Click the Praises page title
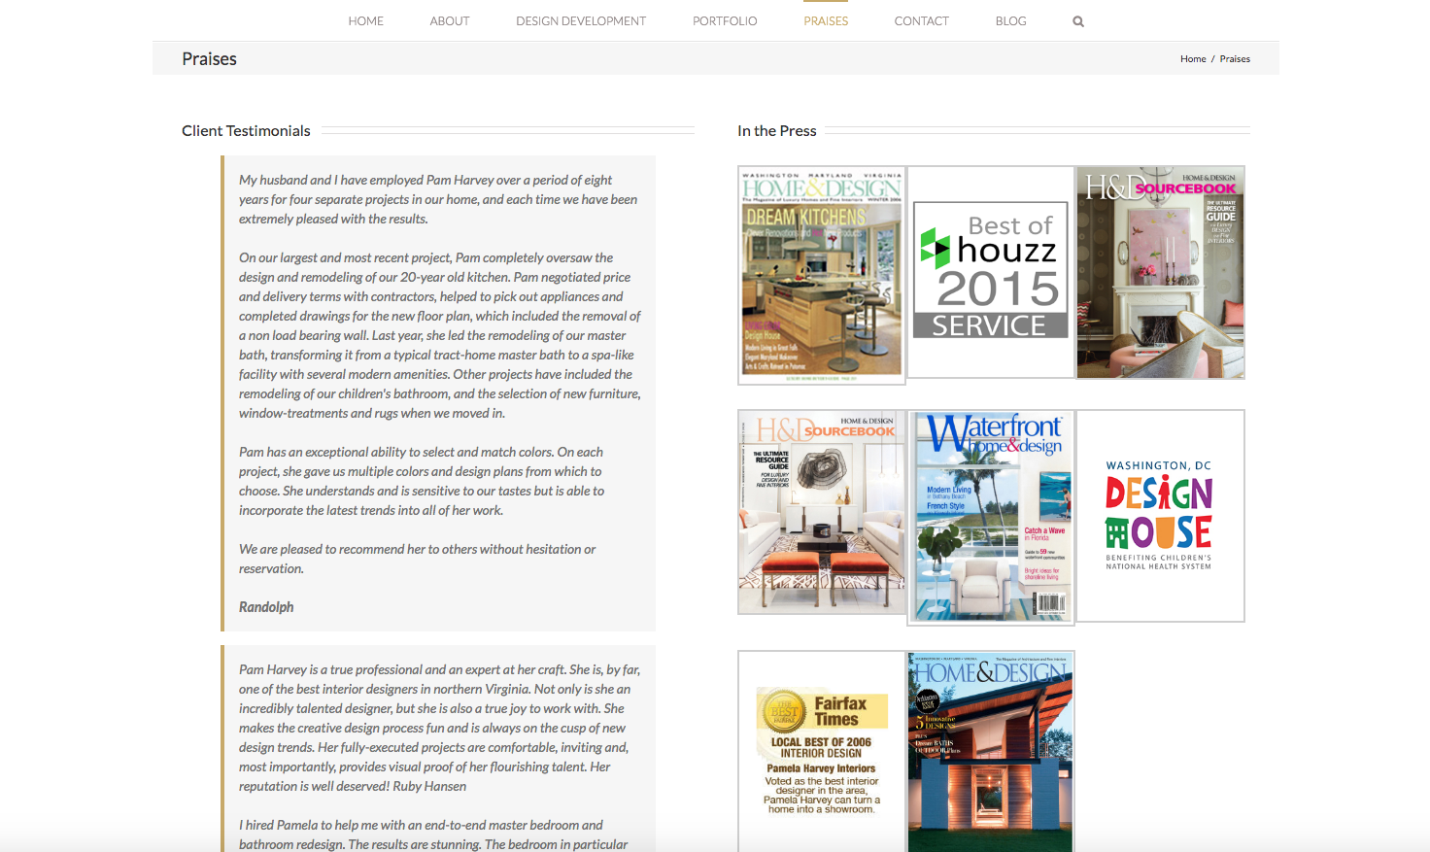 210,59
